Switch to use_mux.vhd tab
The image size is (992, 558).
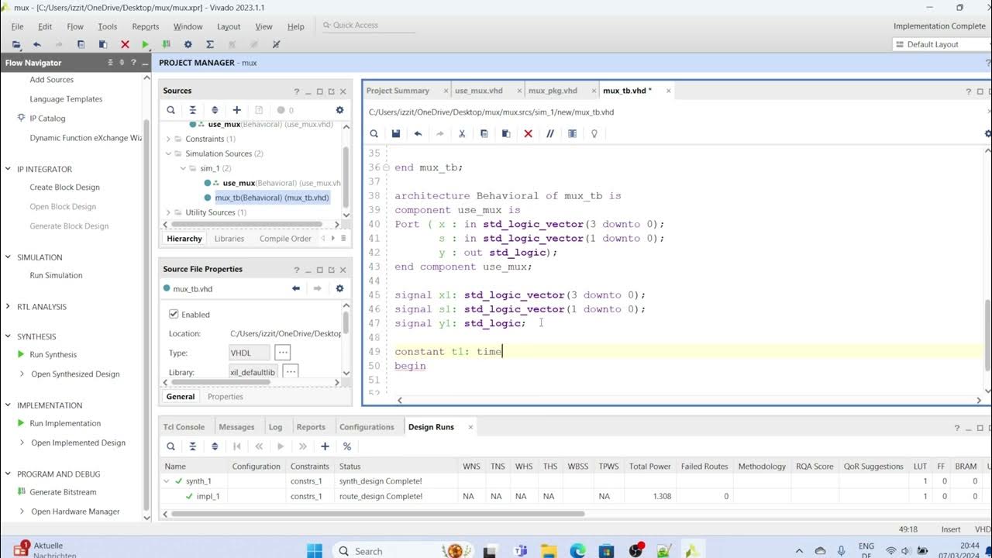pos(479,91)
